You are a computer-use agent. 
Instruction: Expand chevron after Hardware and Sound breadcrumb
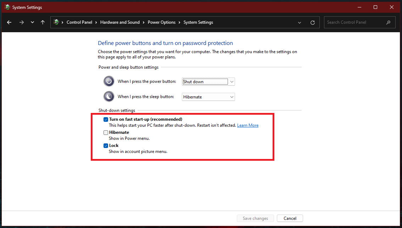pos(144,22)
